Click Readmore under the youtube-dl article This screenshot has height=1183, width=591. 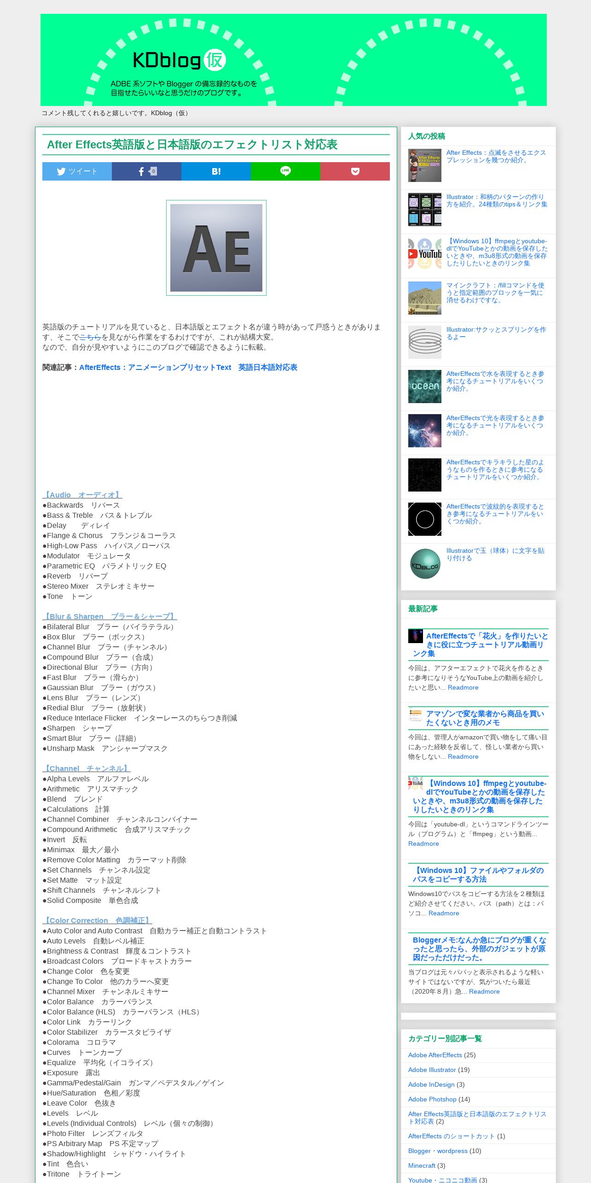[x=423, y=843]
